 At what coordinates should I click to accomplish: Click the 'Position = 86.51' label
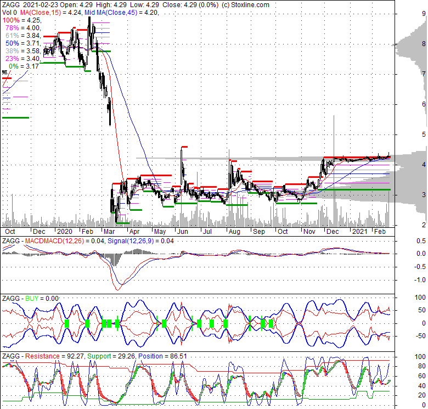162,356
